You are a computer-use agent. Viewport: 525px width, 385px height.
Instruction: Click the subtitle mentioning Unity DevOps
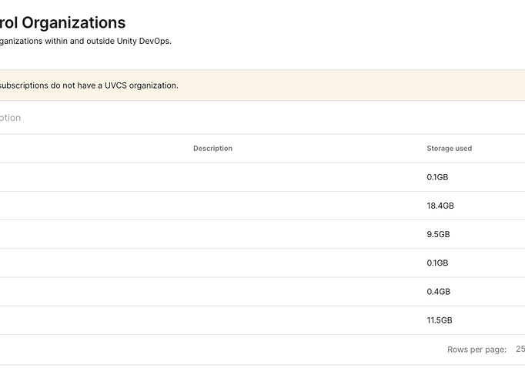tap(85, 41)
